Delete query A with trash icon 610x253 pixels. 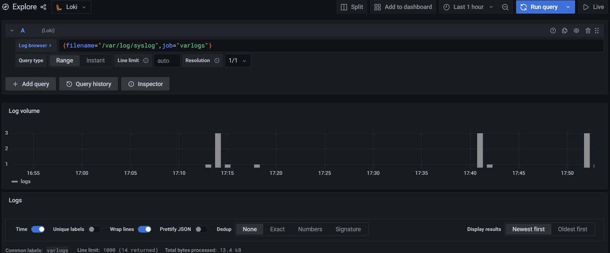tap(588, 30)
